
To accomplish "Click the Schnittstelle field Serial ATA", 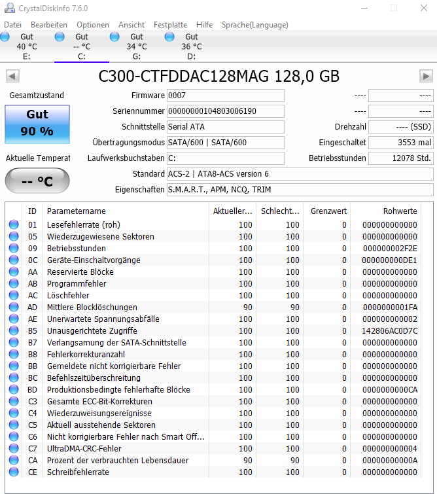I will coord(225,127).
